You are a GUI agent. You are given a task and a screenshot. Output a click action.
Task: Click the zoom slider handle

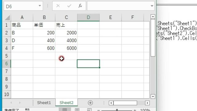[117, 110]
